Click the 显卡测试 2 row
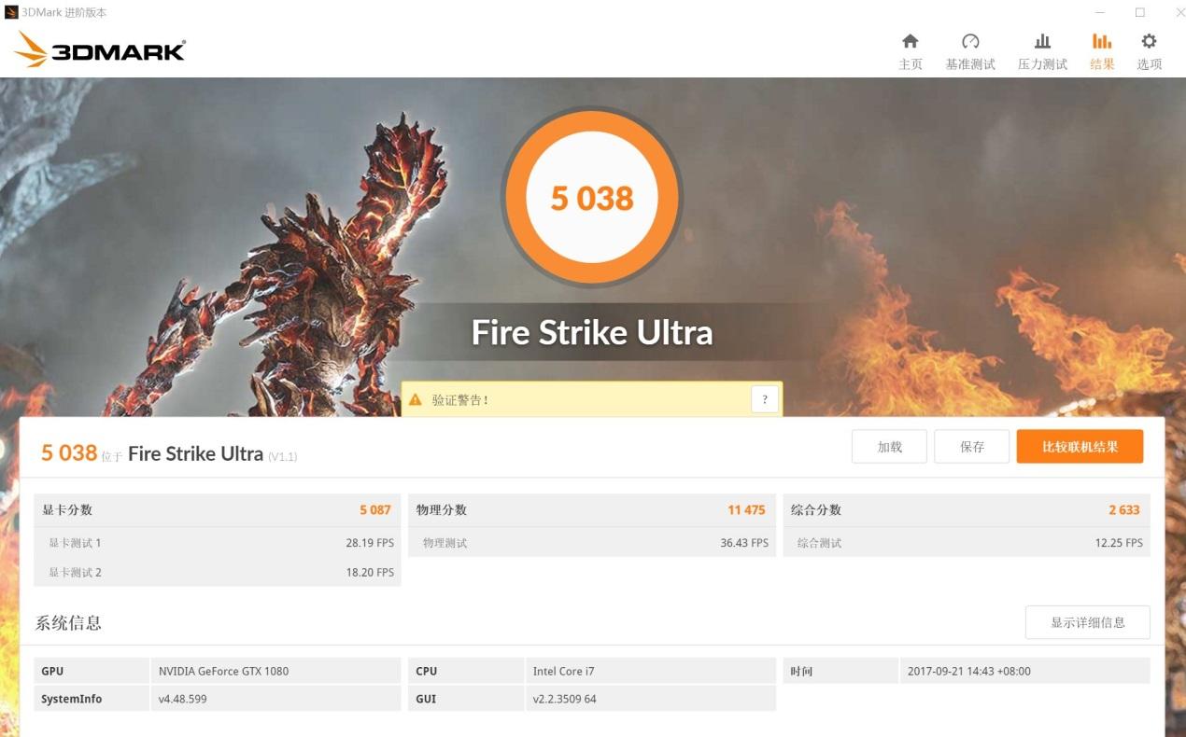1186x737 pixels. (x=217, y=572)
